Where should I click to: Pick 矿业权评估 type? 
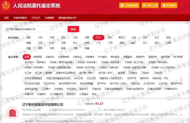pyautogui.click(x=149, y=84)
